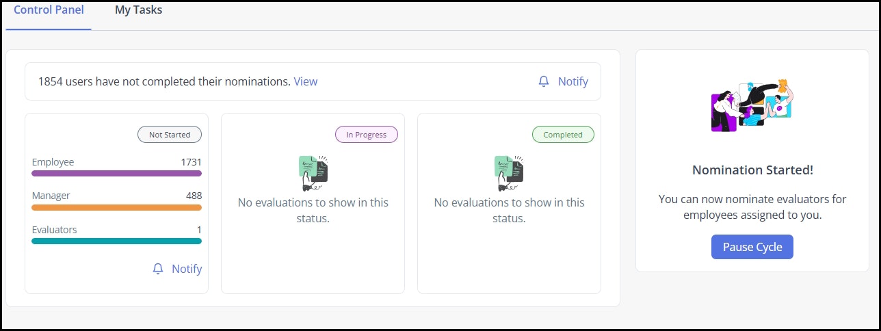Click Notify text in the nominations banner
The height and width of the screenshot is (331, 881).
point(573,81)
